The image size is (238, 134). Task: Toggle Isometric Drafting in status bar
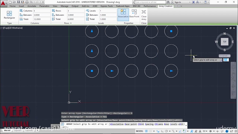pyautogui.click(x=173, y=131)
